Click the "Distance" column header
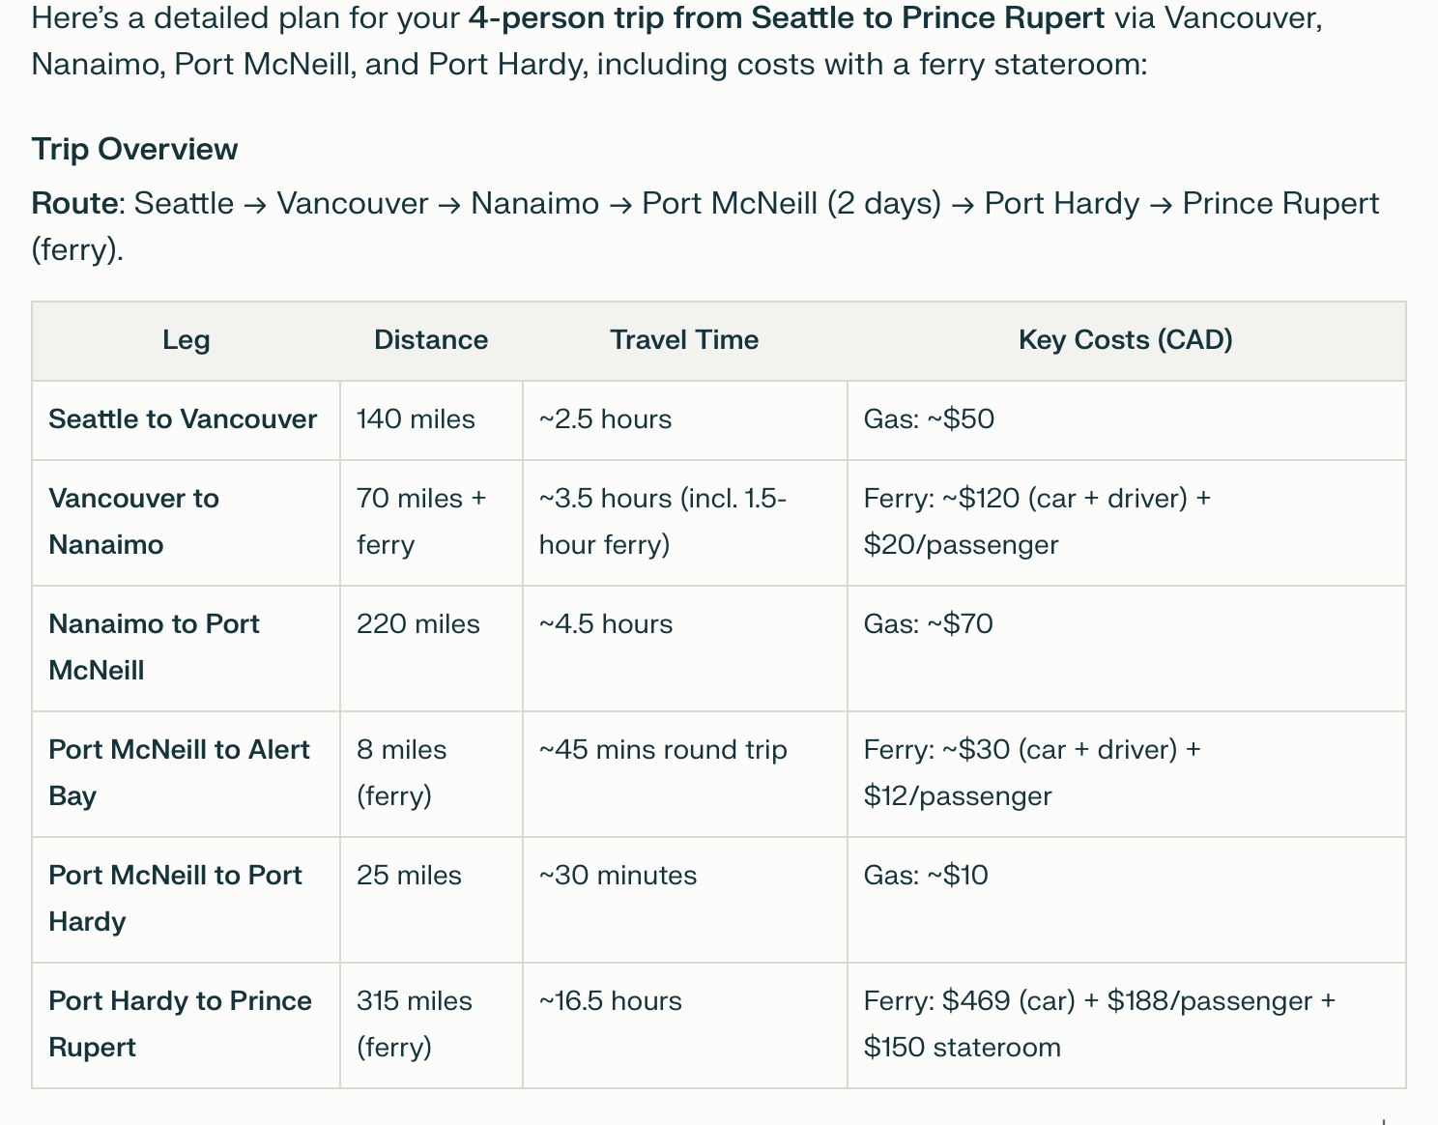This screenshot has height=1125, width=1438. pyautogui.click(x=430, y=340)
